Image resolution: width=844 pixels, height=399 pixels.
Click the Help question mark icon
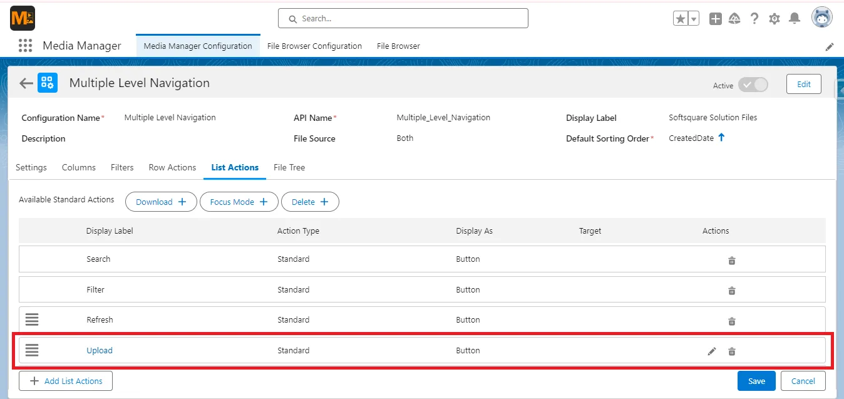coord(754,19)
